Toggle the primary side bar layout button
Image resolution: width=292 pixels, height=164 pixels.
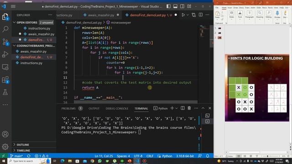coord(168,6)
